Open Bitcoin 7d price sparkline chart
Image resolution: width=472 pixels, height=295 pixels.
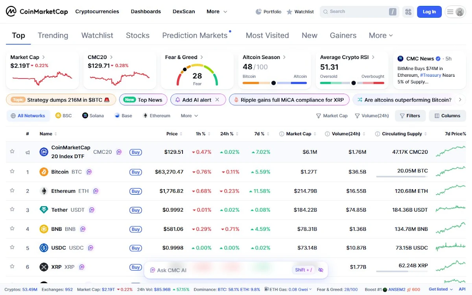click(450, 172)
